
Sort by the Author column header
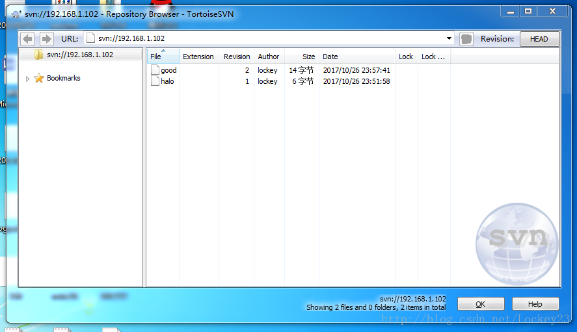[269, 57]
